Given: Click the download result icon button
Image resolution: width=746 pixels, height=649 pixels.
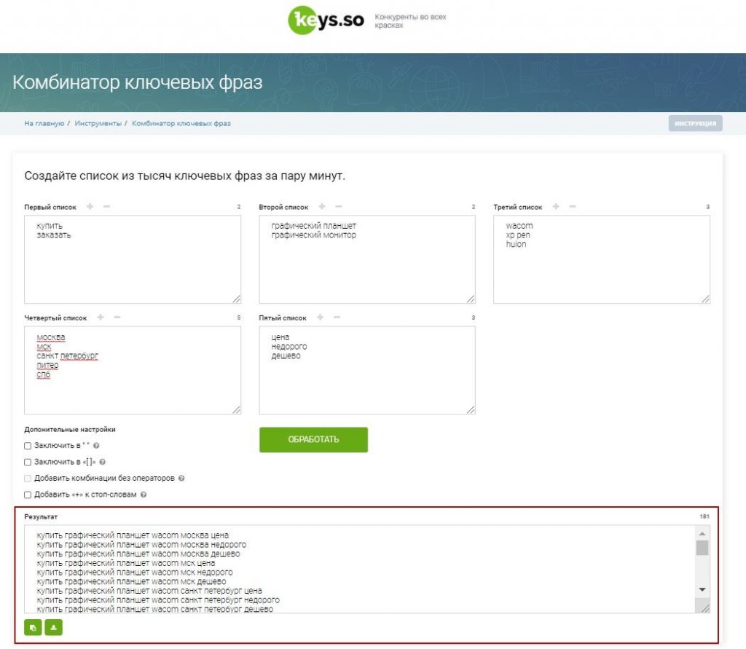Looking at the screenshot, I should coord(53,627).
